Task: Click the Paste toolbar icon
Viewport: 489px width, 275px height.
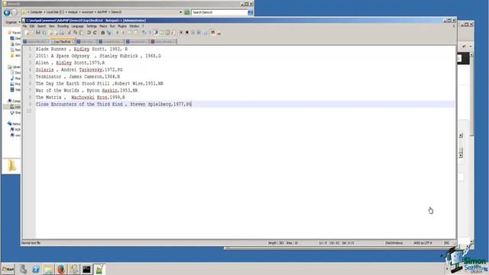Action: (x=81, y=32)
